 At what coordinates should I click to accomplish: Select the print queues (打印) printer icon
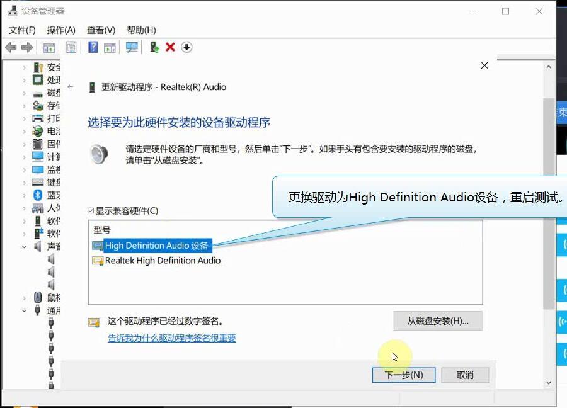point(38,118)
